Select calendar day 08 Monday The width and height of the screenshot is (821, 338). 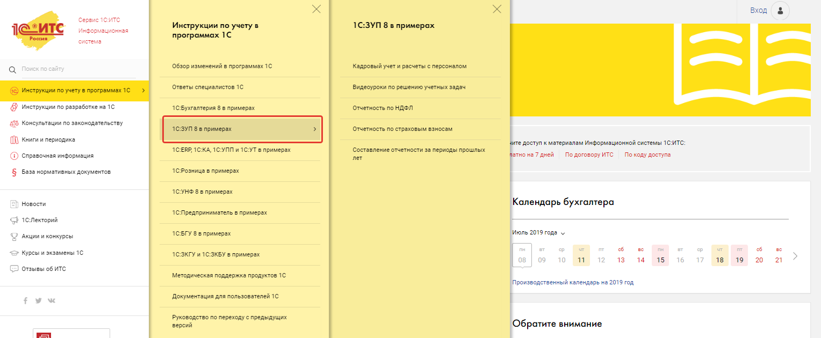coord(522,255)
